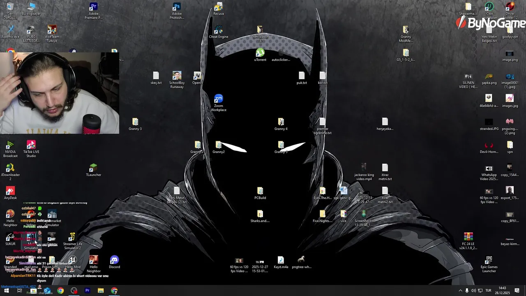Open jackaroo king video.mp4 file
This screenshot has width=526, height=296.
[x=364, y=172]
